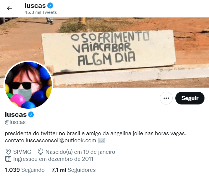Open the 1.039 Seguindo list

pos(25,170)
